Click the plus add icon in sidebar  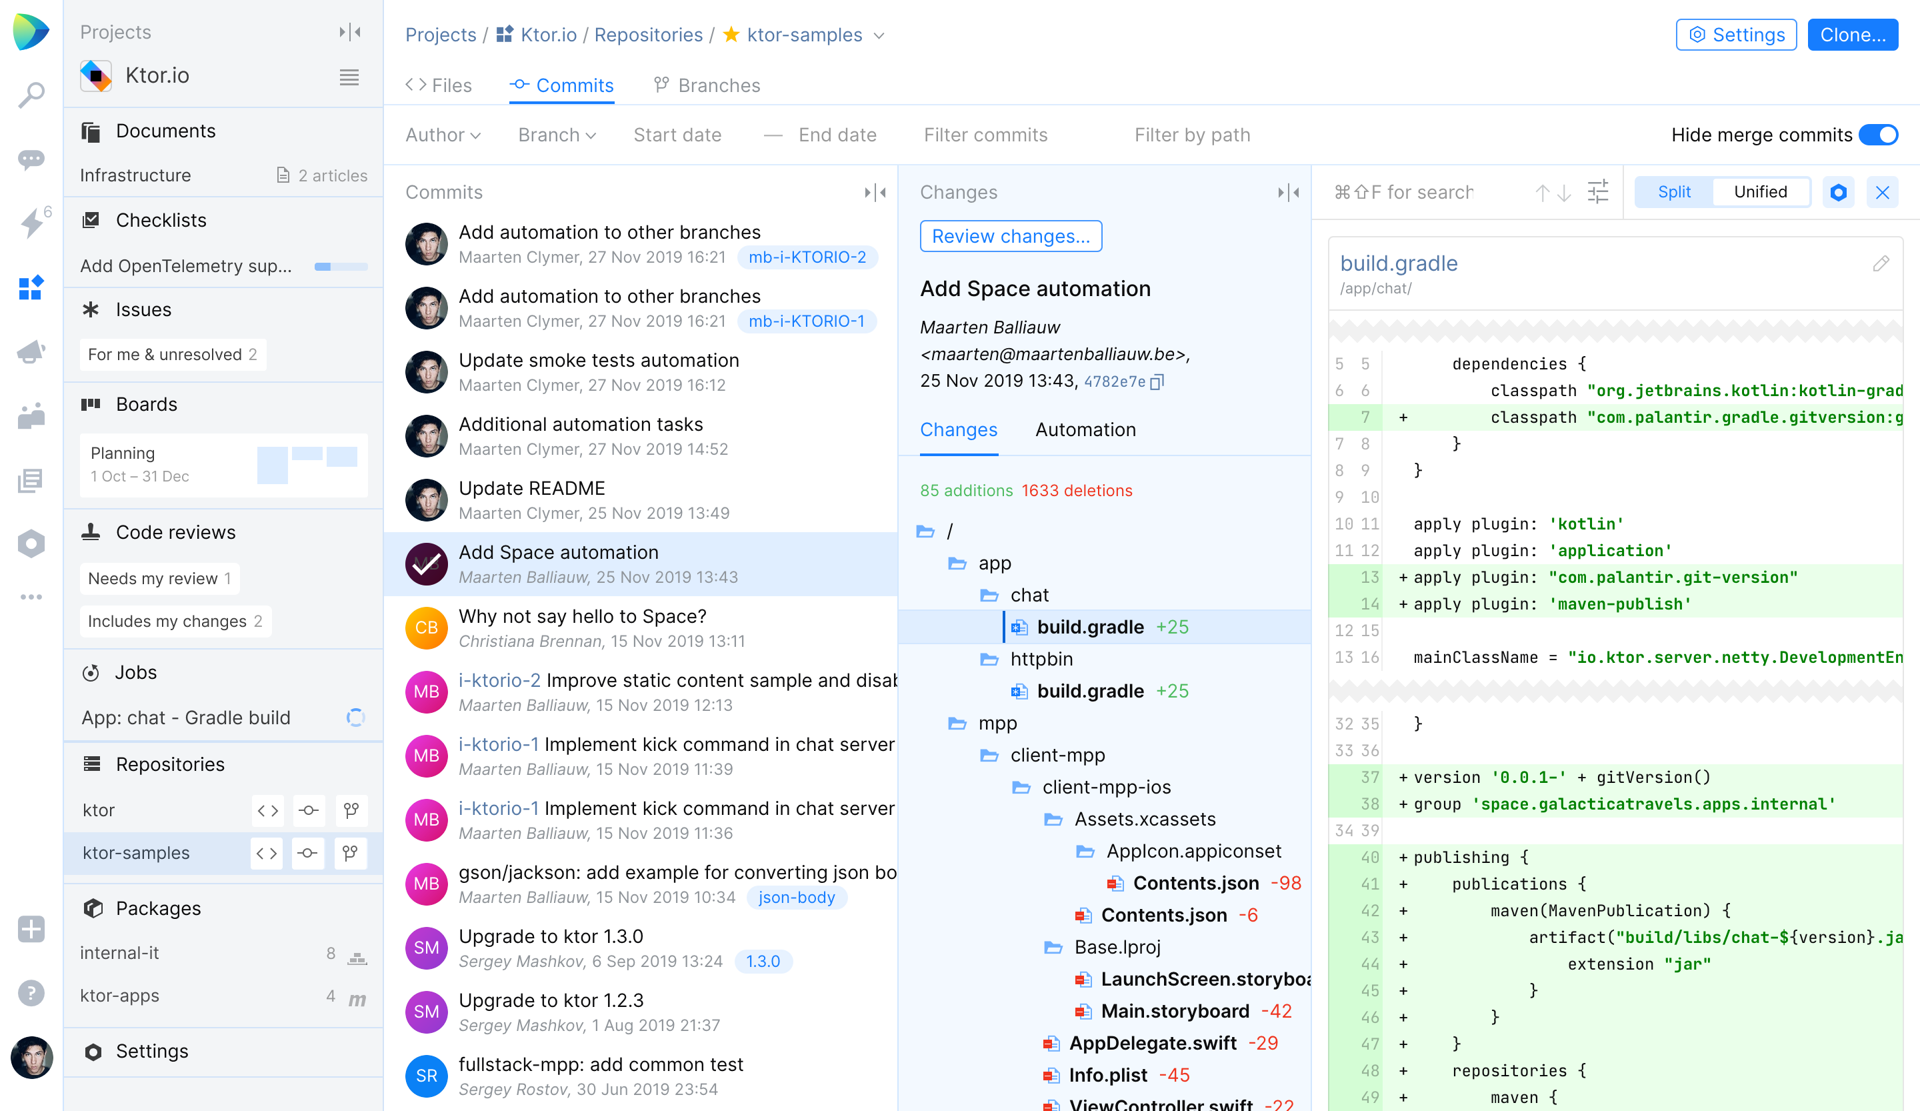[x=31, y=929]
